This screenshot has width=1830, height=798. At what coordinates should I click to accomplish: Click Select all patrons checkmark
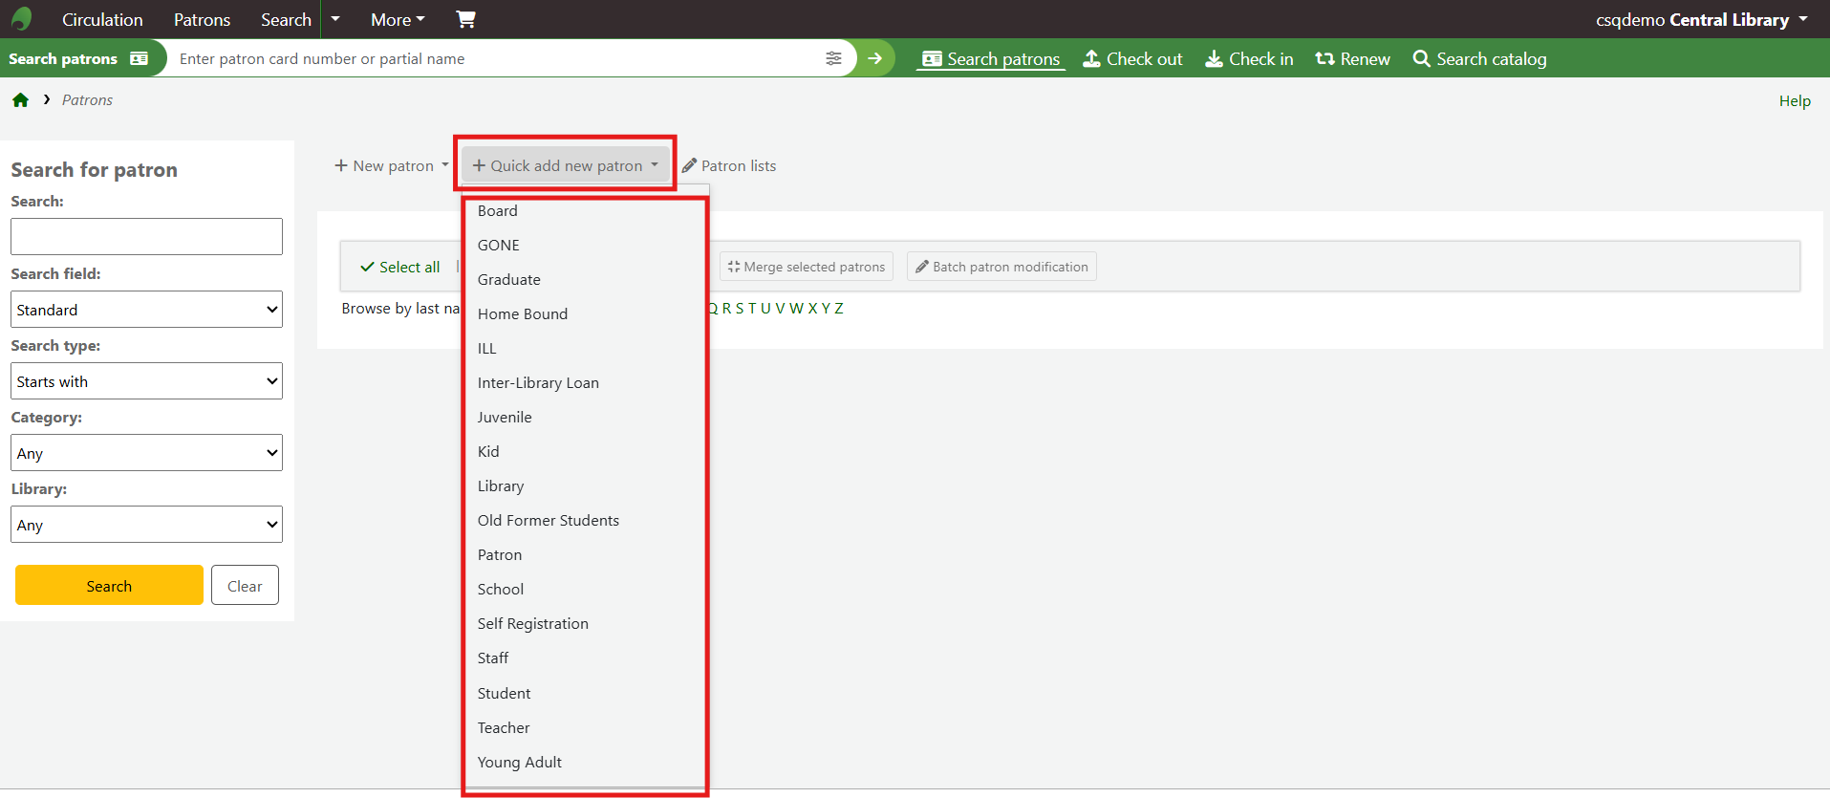[x=399, y=268]
